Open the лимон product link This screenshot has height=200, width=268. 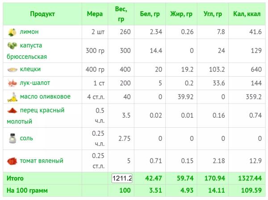tap(29, 32)
